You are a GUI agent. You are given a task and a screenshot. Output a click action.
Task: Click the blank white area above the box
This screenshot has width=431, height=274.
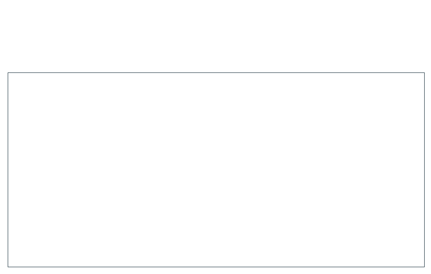tap(215, 36)
